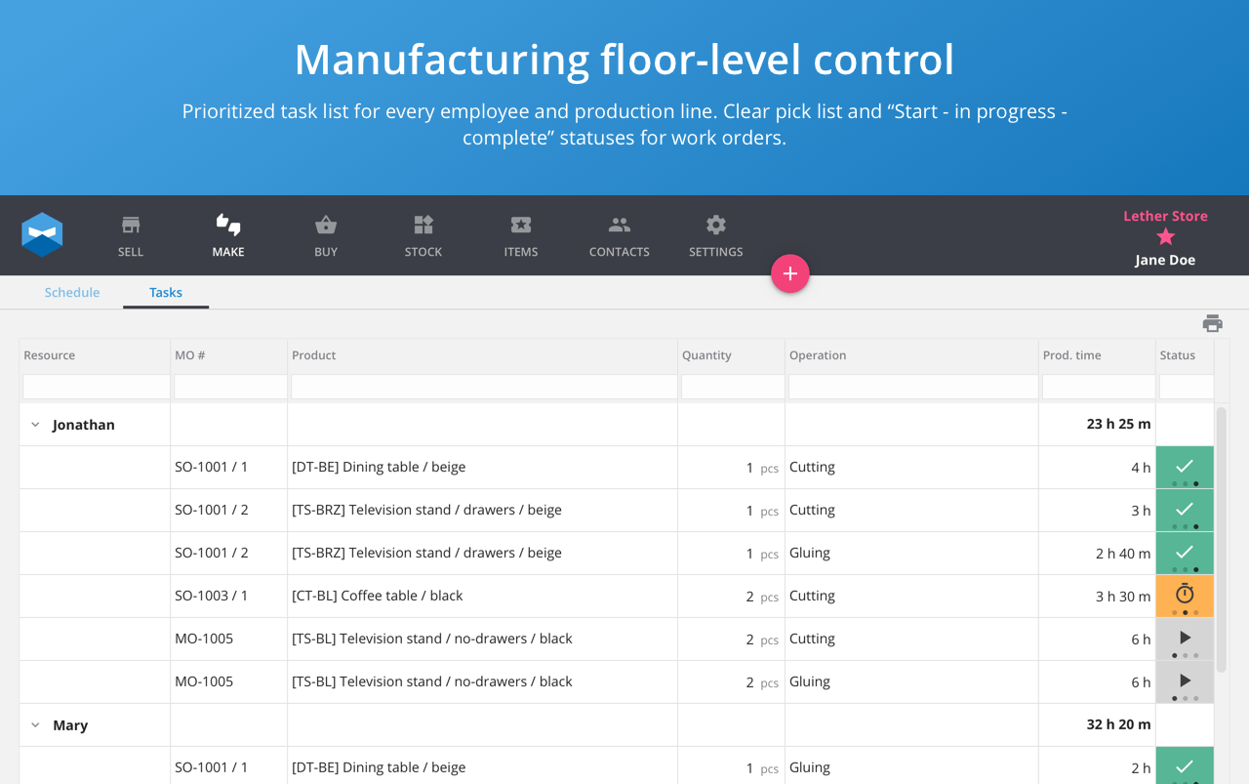1249x784 pixels.
Task: Click the Prod. time filter field
Action: pos(1099,387)
